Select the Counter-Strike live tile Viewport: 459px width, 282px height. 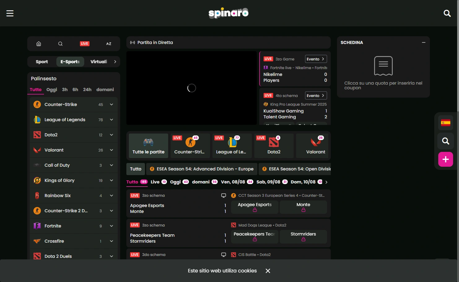[190, 146]
